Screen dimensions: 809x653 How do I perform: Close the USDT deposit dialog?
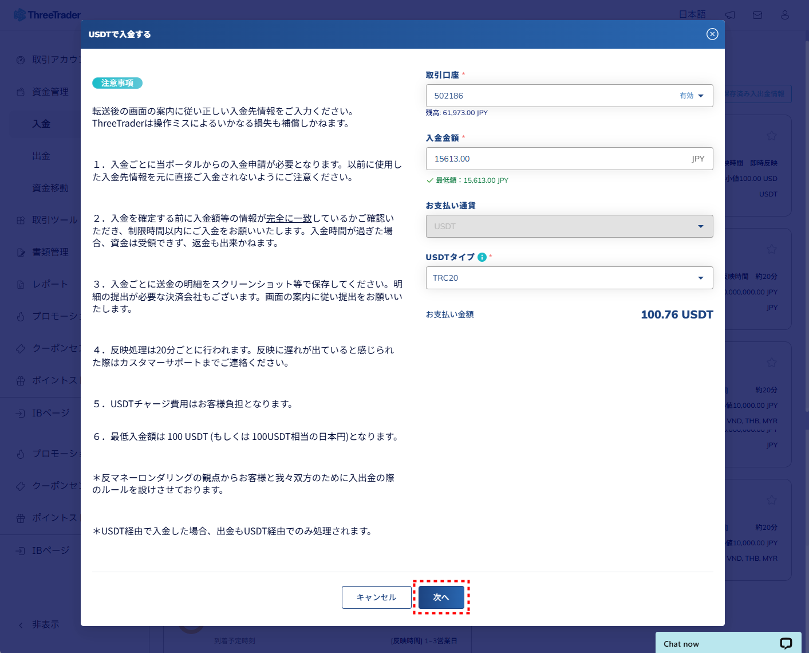pyautogui.click(x=712, y=34)
